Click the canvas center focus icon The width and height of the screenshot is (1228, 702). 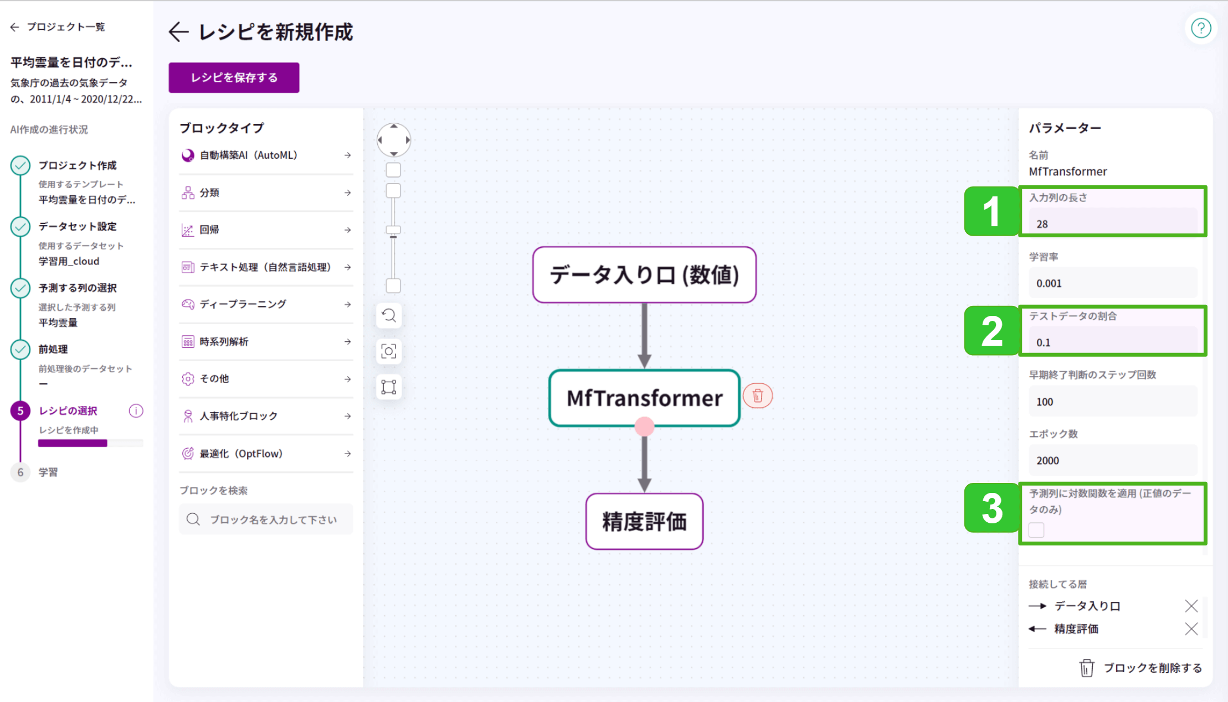[389, 351]
